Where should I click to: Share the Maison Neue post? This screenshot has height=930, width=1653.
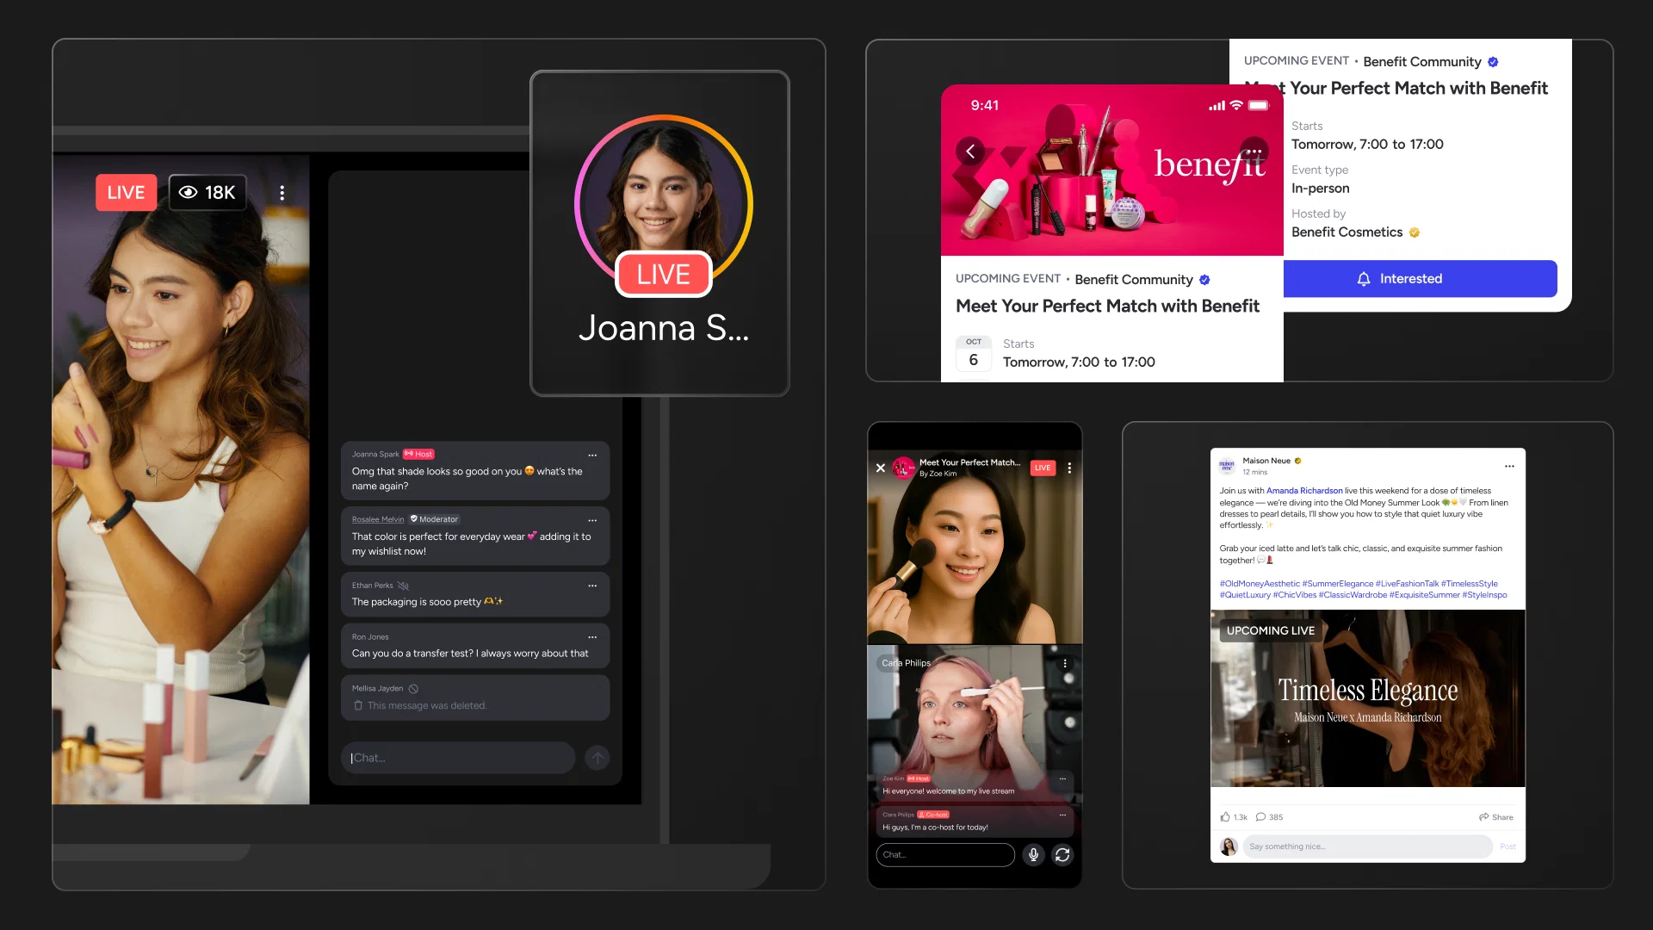tap(1495, 817)
